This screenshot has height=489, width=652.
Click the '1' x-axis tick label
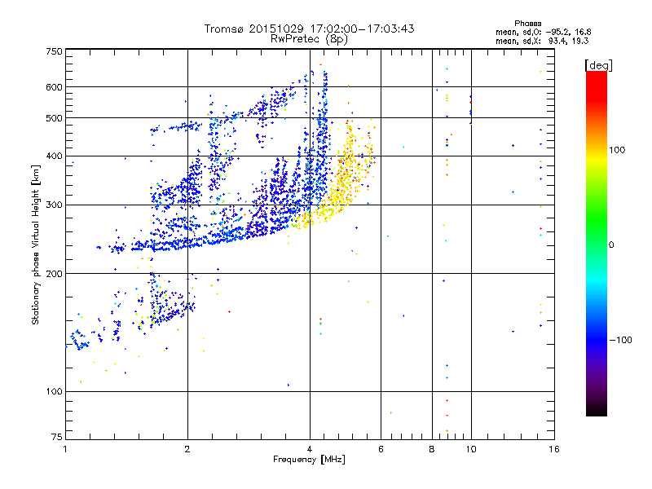[x=65, y=449]
